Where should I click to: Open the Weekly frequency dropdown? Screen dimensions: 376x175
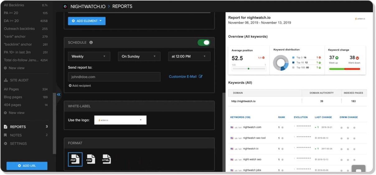click(x=89, y=56)
